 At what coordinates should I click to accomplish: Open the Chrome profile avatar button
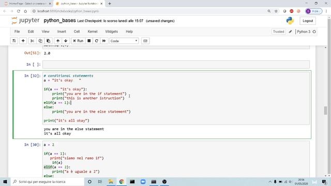click(314, 11)
